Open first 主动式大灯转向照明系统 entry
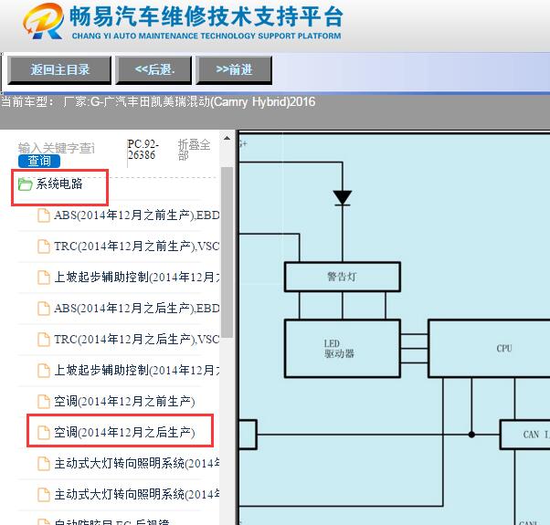This screenshot has width=550, height=525. pyautogui.click(x=137, y=463)
